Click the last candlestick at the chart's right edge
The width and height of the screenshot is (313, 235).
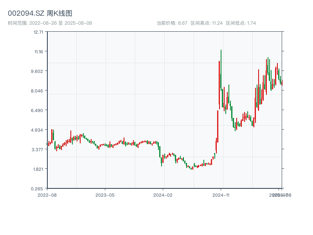282,83
